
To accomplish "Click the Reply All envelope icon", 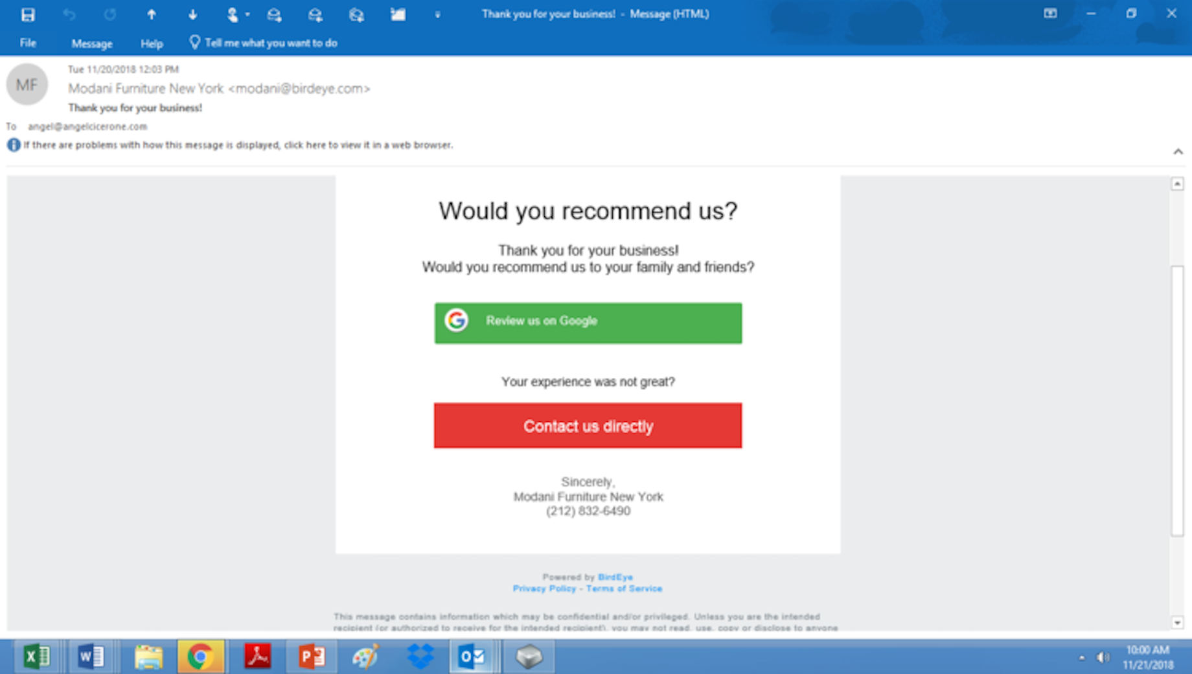I will pyautogui.click(x=315, y=14).
